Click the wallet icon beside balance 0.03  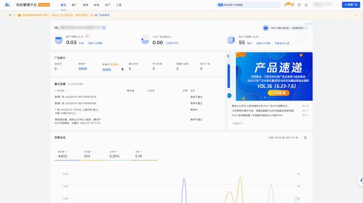[59, 40]
